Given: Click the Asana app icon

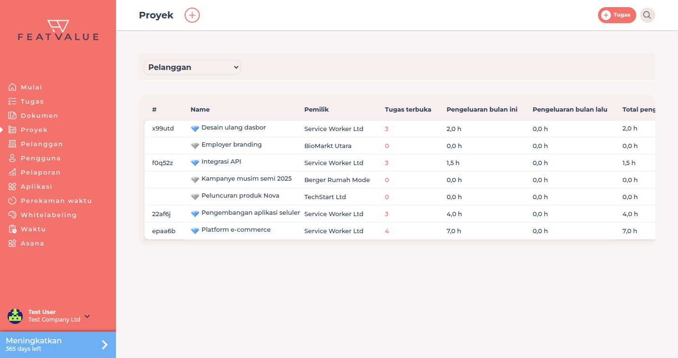Looking at the screenshot, I should pyautogui.click(x=13, y=243).
